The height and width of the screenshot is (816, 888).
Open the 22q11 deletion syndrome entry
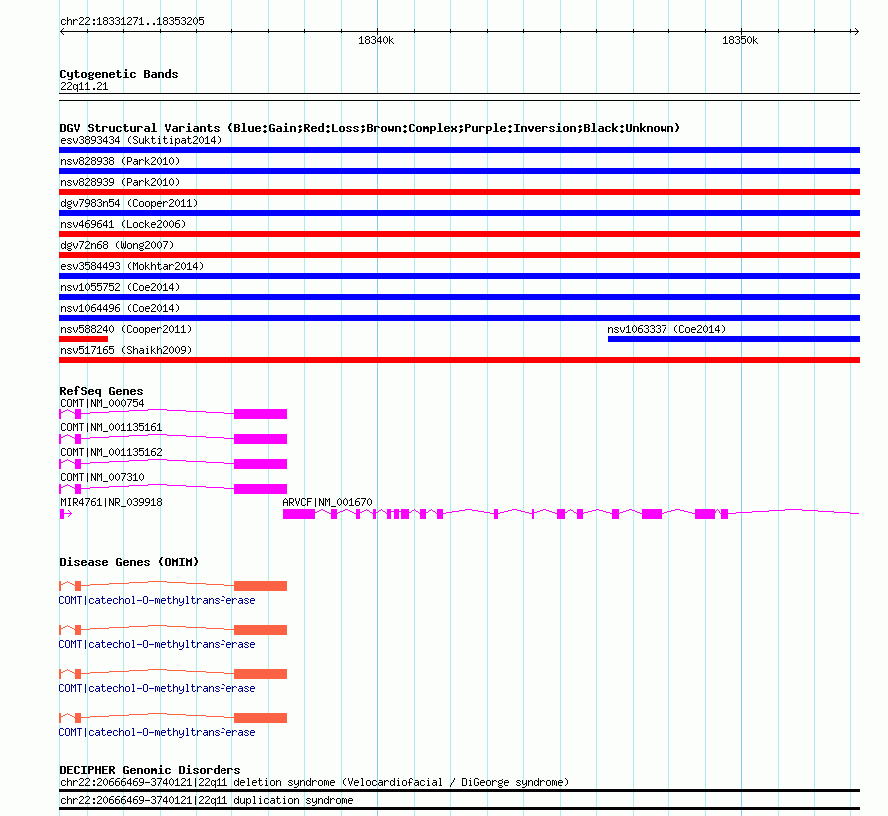click(x=314, y=783)
